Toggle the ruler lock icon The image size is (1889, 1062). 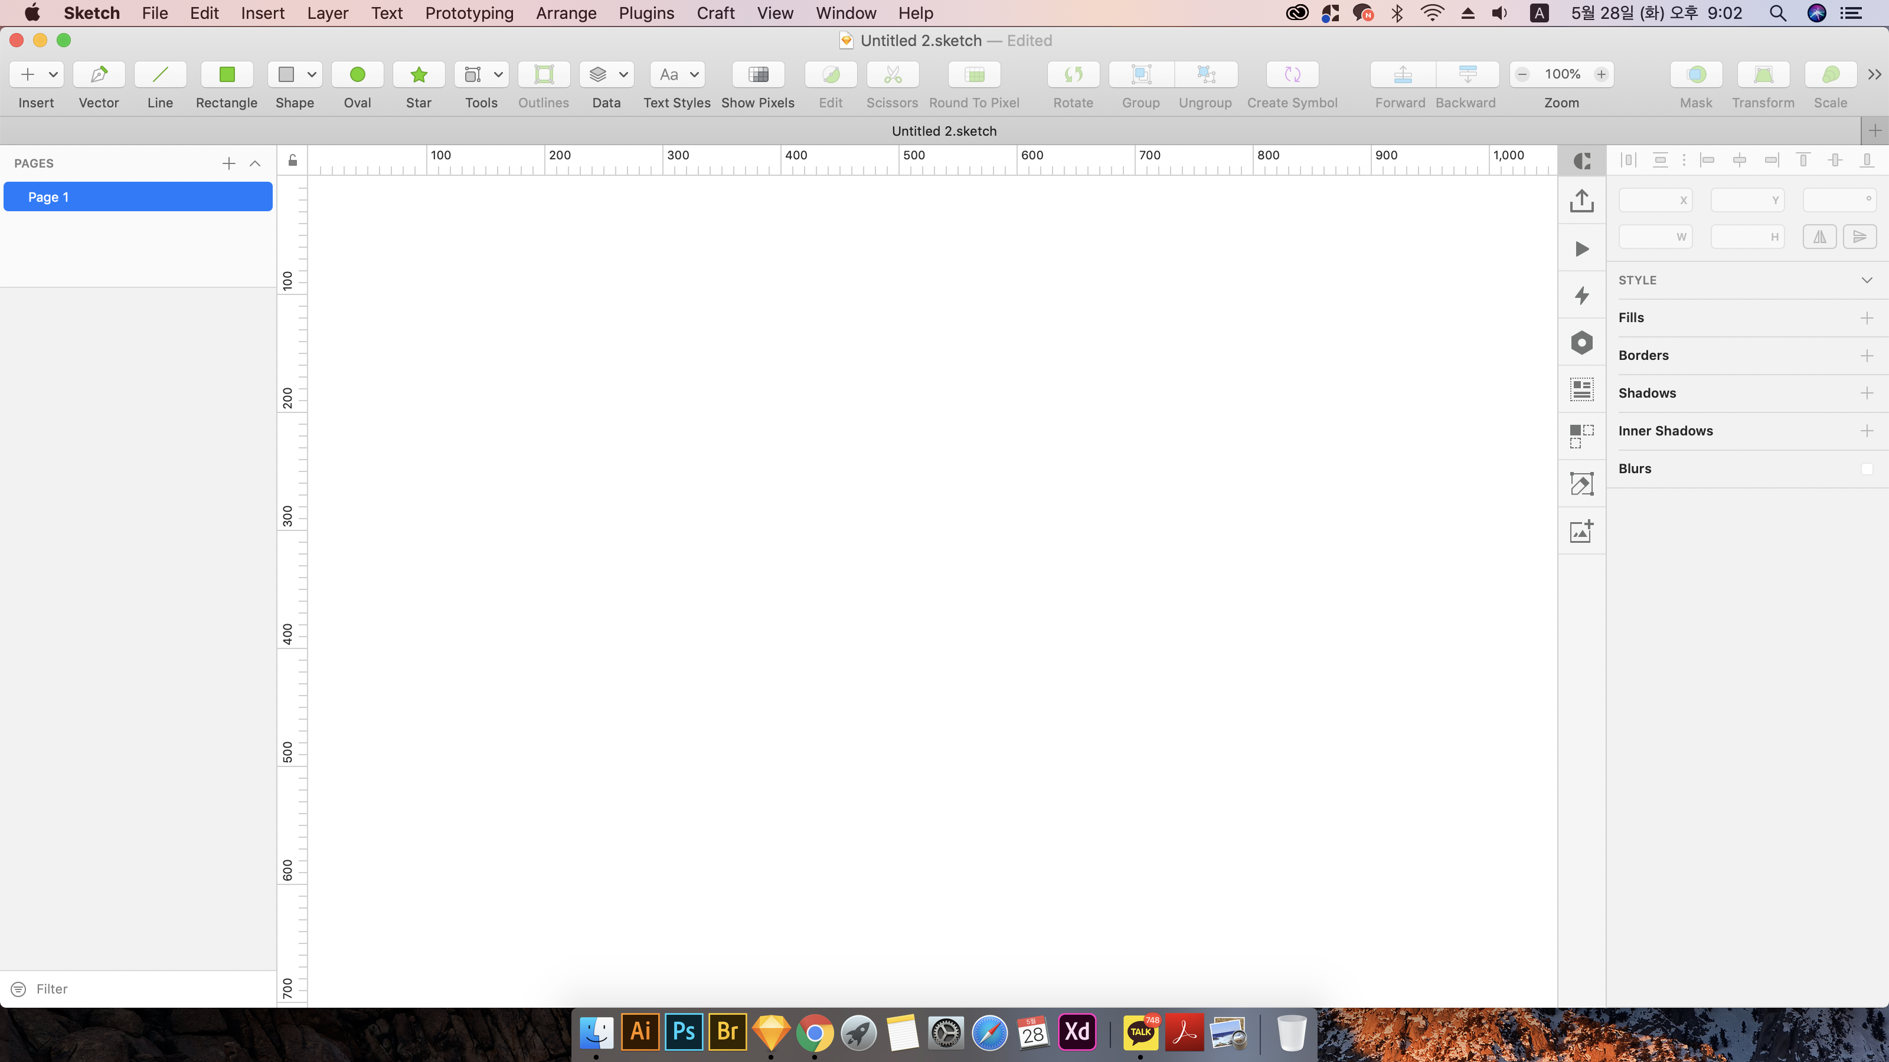(293, 160)
